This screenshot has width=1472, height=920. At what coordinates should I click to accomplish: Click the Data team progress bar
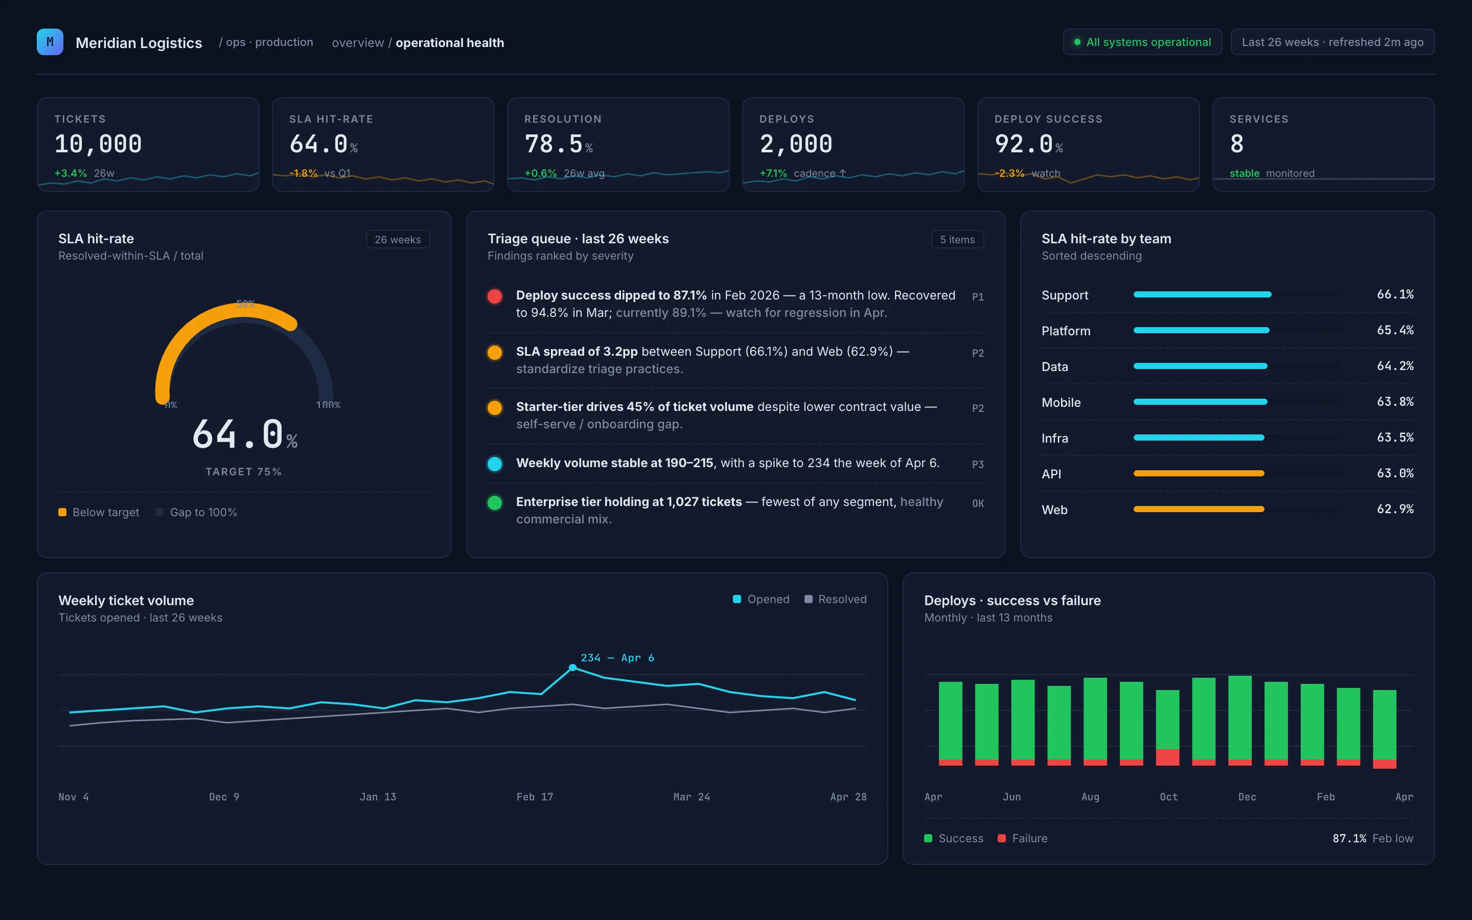(1200, 366)
